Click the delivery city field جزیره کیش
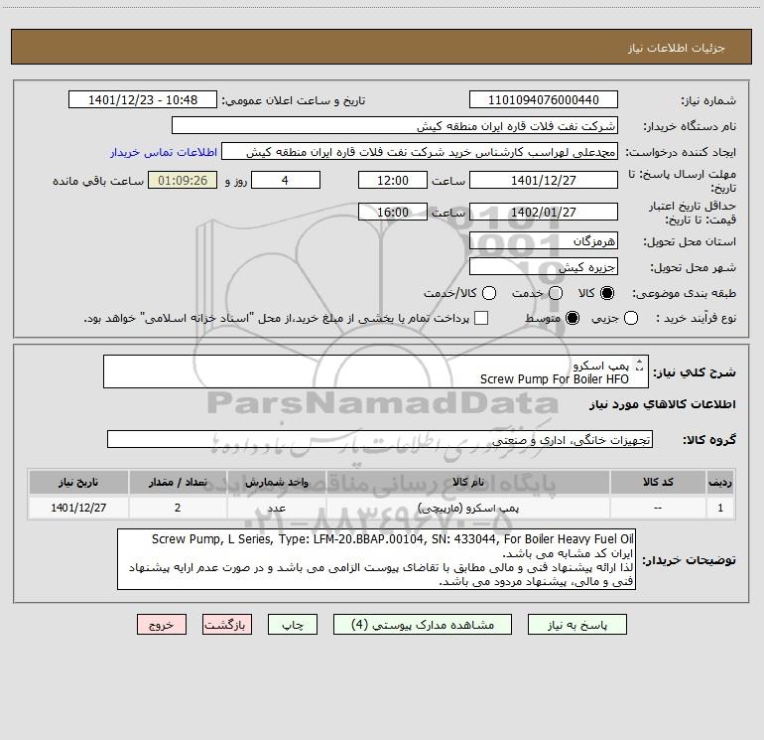The width and height of the screenshot is (764, 740). [544, 267]
